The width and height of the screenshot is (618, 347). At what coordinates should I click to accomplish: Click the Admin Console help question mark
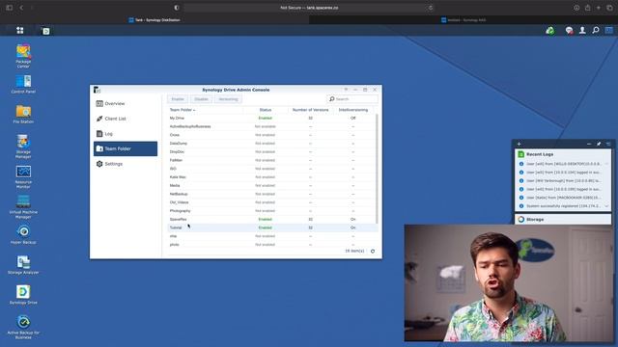coord(346,90)
